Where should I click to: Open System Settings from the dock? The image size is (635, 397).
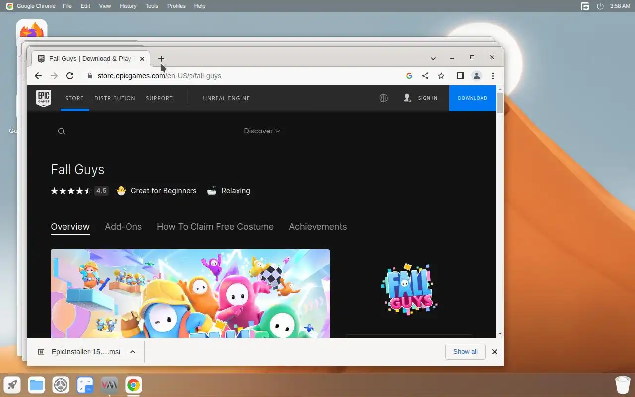[x=61, y=385]
